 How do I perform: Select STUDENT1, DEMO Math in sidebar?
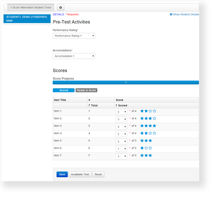[27, 19]
